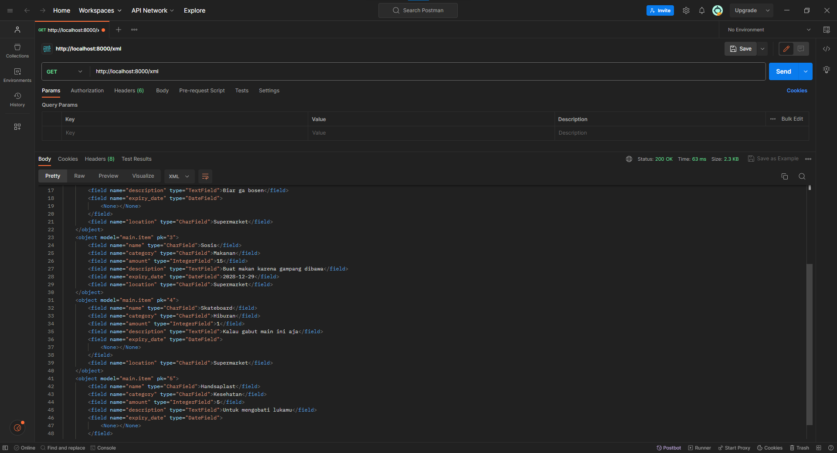This screenshot has height=453, width=837.
Task: Open the response format dropdown showing XML
Action: (179, 176)
